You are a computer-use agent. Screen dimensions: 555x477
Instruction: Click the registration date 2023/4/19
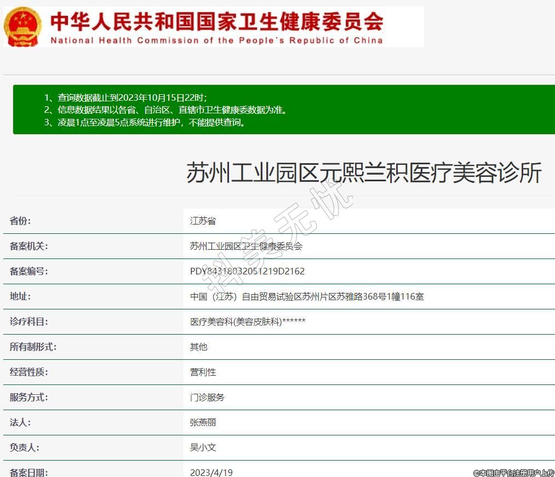(x=211, y=472)
